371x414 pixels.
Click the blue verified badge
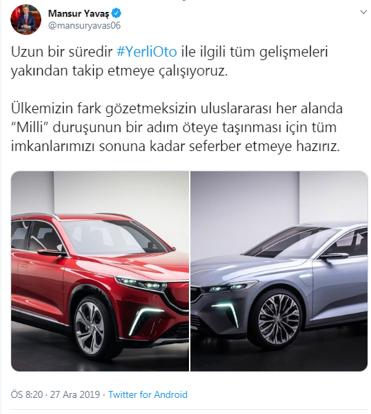(x=116, y=13)
